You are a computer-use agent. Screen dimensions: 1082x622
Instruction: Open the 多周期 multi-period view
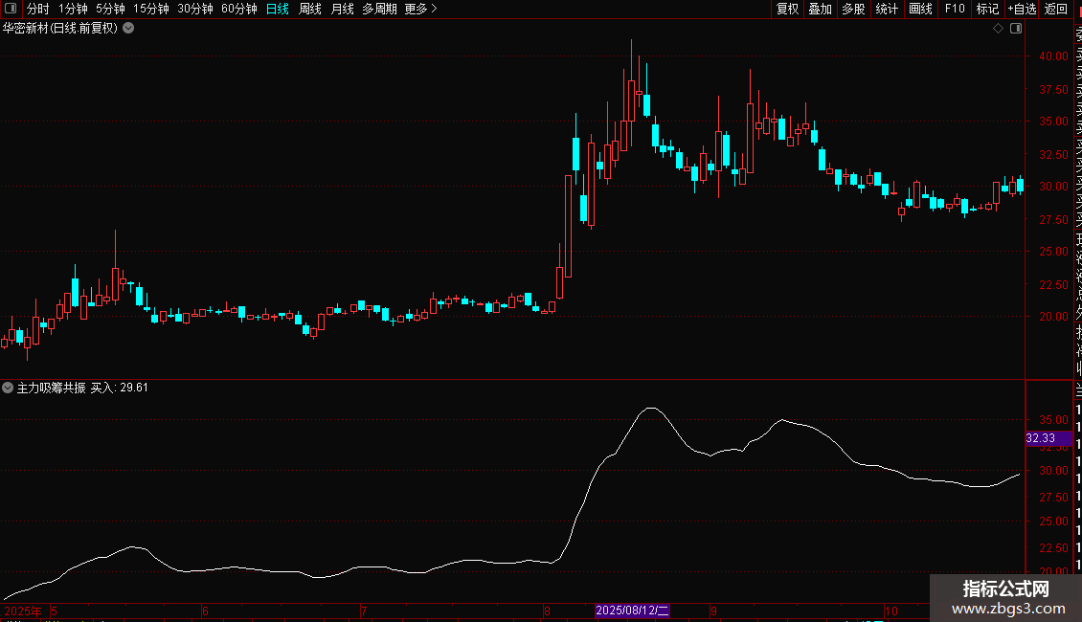[x=379, y=9]
